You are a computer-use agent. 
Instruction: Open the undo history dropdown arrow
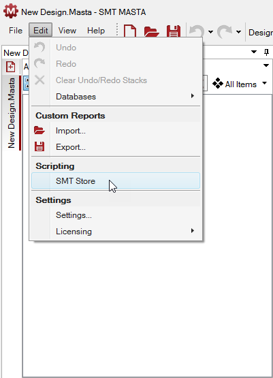click(210, 31)
